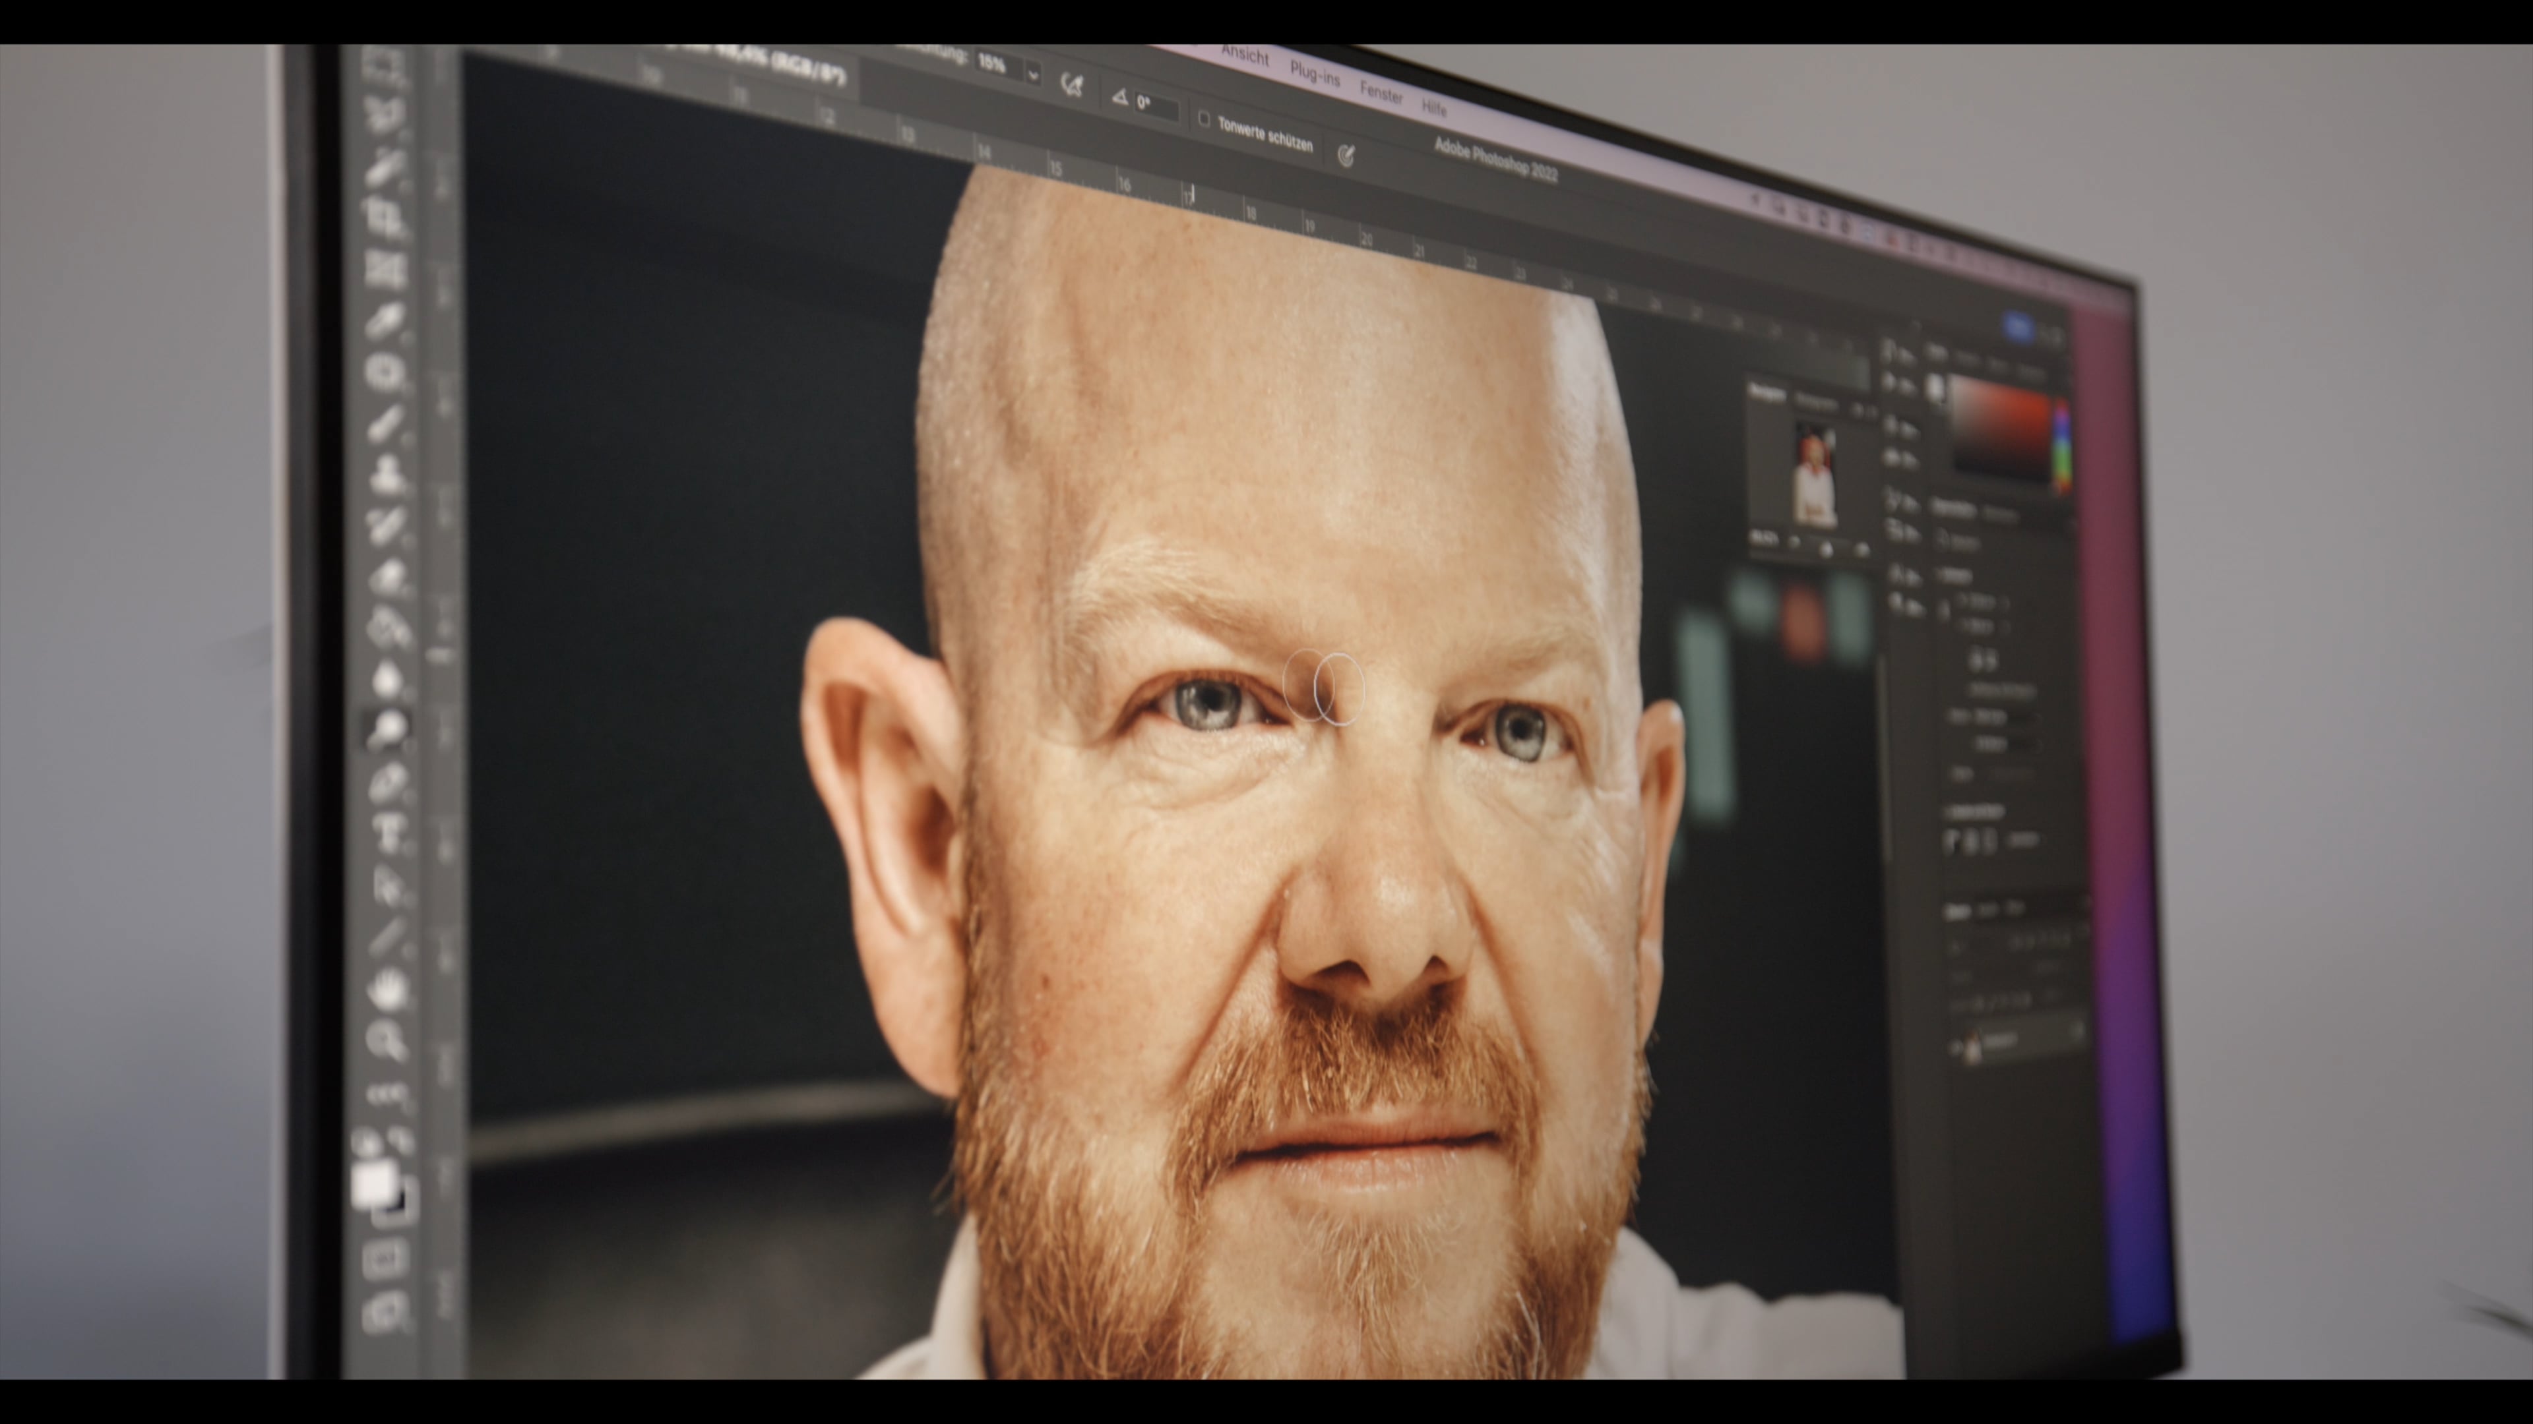
Task: Open the Plug-ins menu
Action: [x=1315, y=74]
